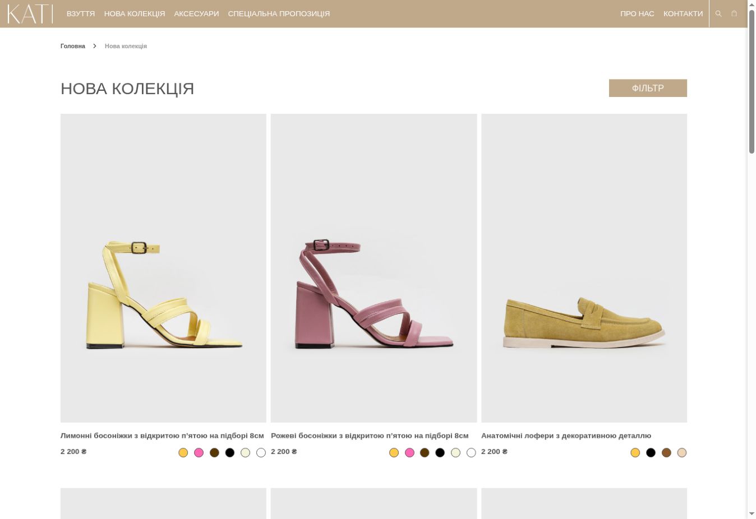Click the scrollbar down arrow
Image resolution: width=756 pixels, height=519 pixels.
click(x=752, y=514)
